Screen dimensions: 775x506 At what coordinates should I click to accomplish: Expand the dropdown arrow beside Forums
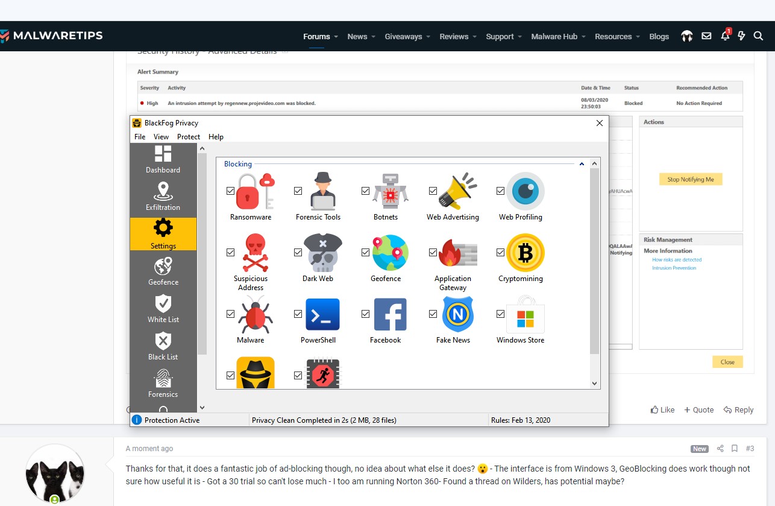point(336,37)
